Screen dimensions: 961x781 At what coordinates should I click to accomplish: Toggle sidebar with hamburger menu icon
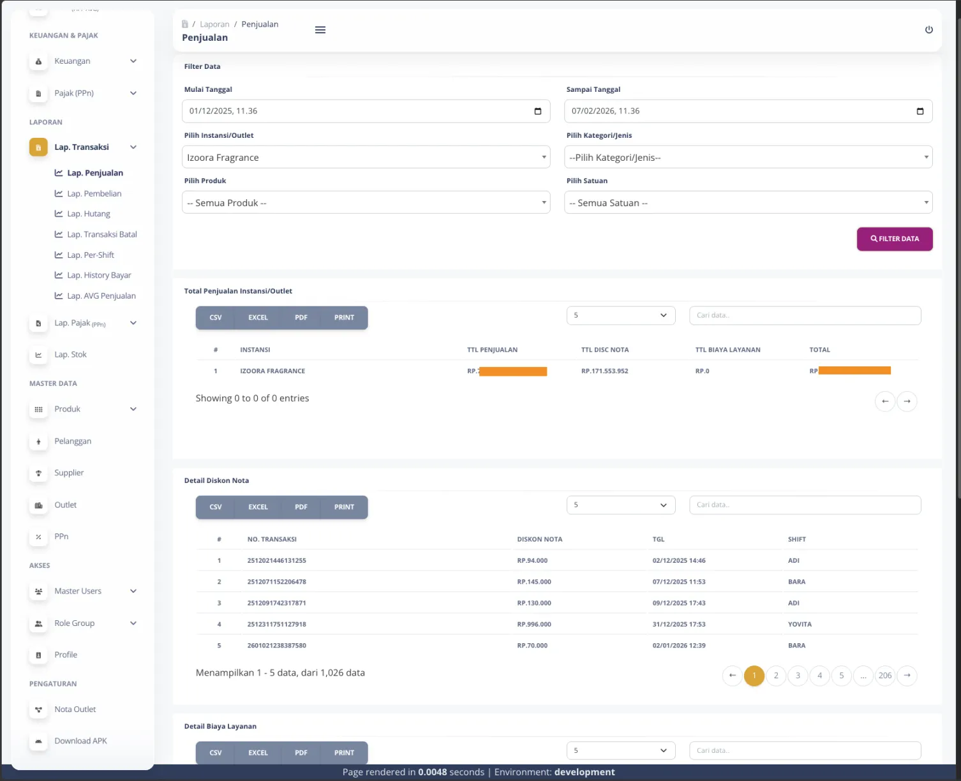point(320,30)
